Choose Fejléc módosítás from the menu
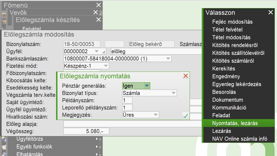The image size is (277, 156). coord(232,22)
